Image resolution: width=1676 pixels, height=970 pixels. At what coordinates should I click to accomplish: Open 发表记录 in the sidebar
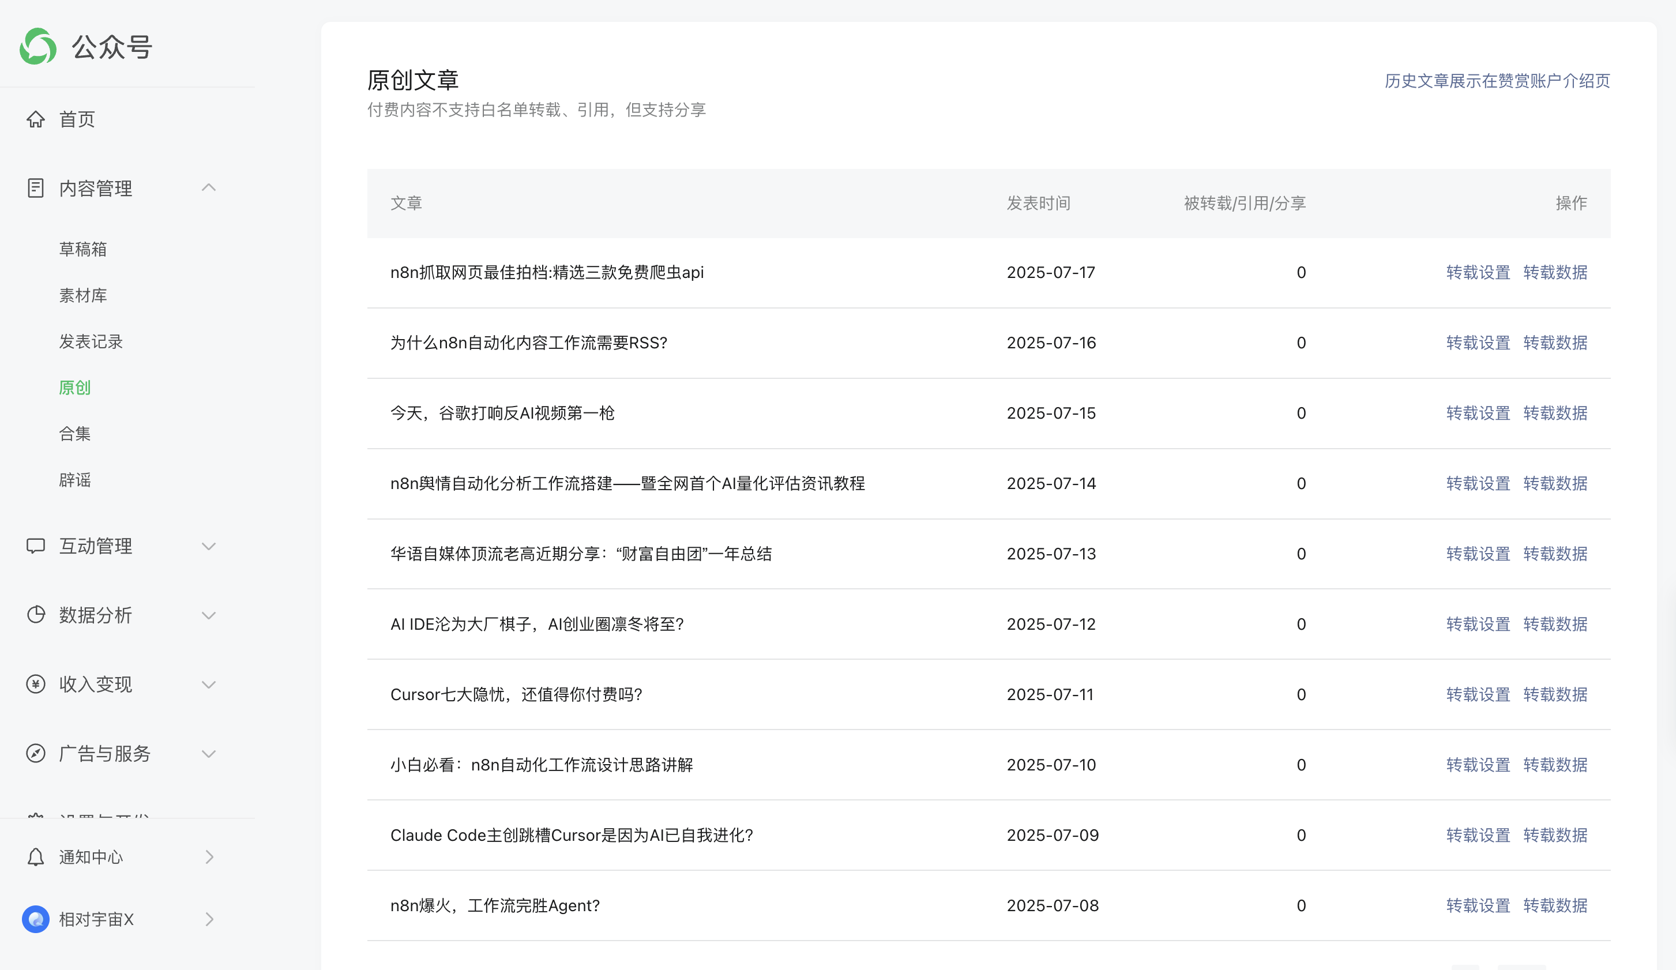91,341
